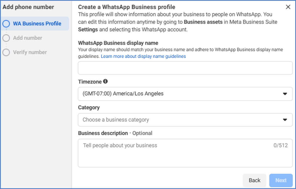Click the Add phone number heading
This screenshot has height=189, width=296.
[x=28, y=7]
